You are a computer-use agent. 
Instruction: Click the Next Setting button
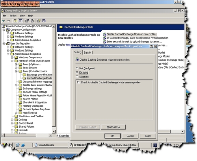[x=113, y=127]
